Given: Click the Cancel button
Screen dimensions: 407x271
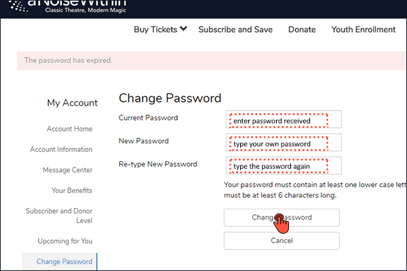Looking at the screenshot, I should coord(282,241).
